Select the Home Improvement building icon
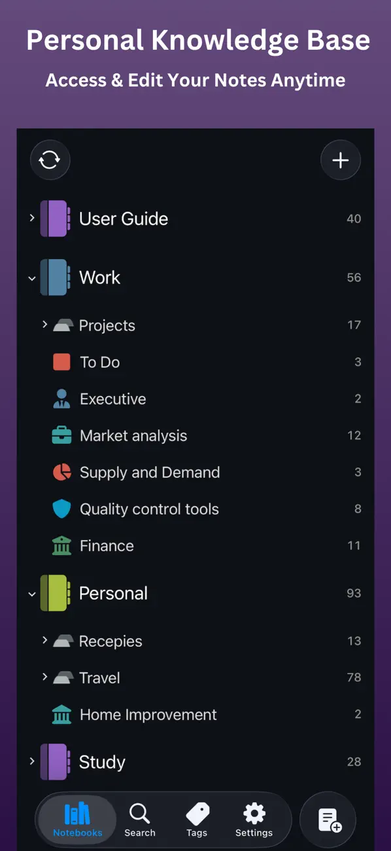391x851 pixels. (62, 714)
